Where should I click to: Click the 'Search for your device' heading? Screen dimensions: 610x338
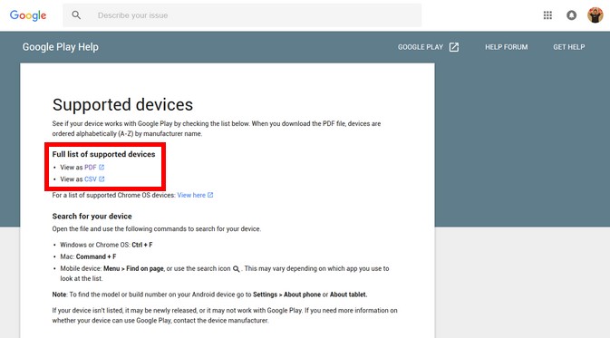92,217
